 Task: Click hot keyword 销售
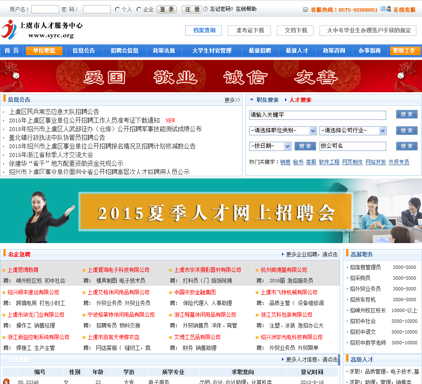[x=285, y=162]
